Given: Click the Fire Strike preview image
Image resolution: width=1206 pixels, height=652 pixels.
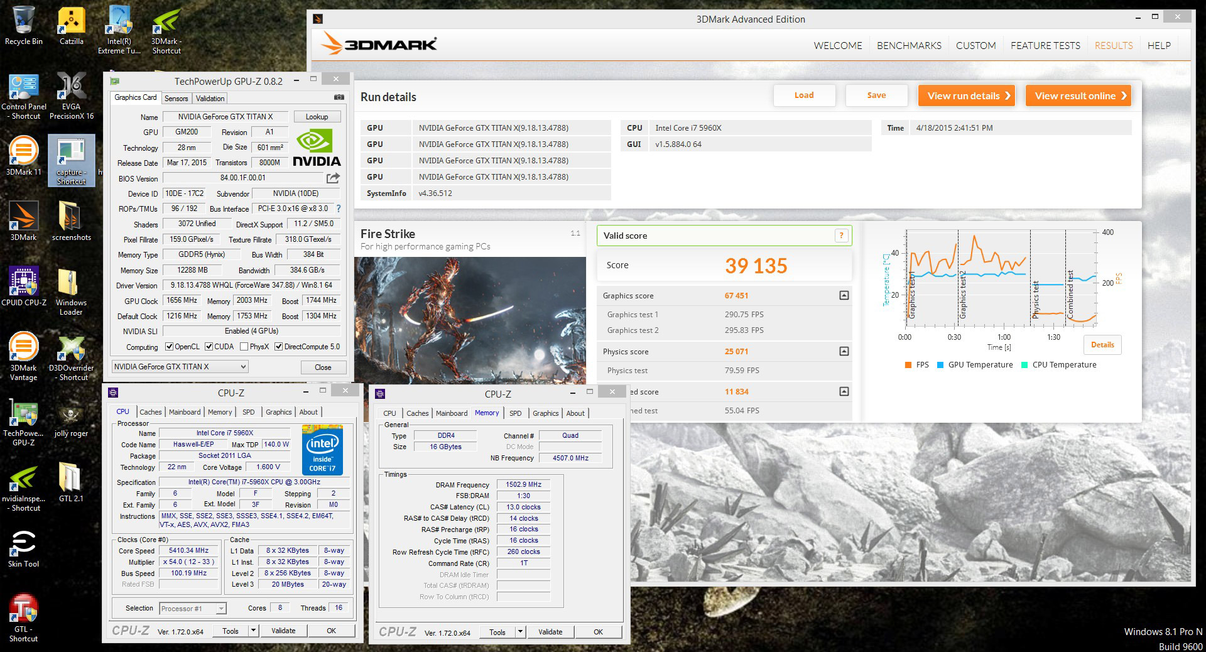Looking at the screenshot, I should 470,319.
